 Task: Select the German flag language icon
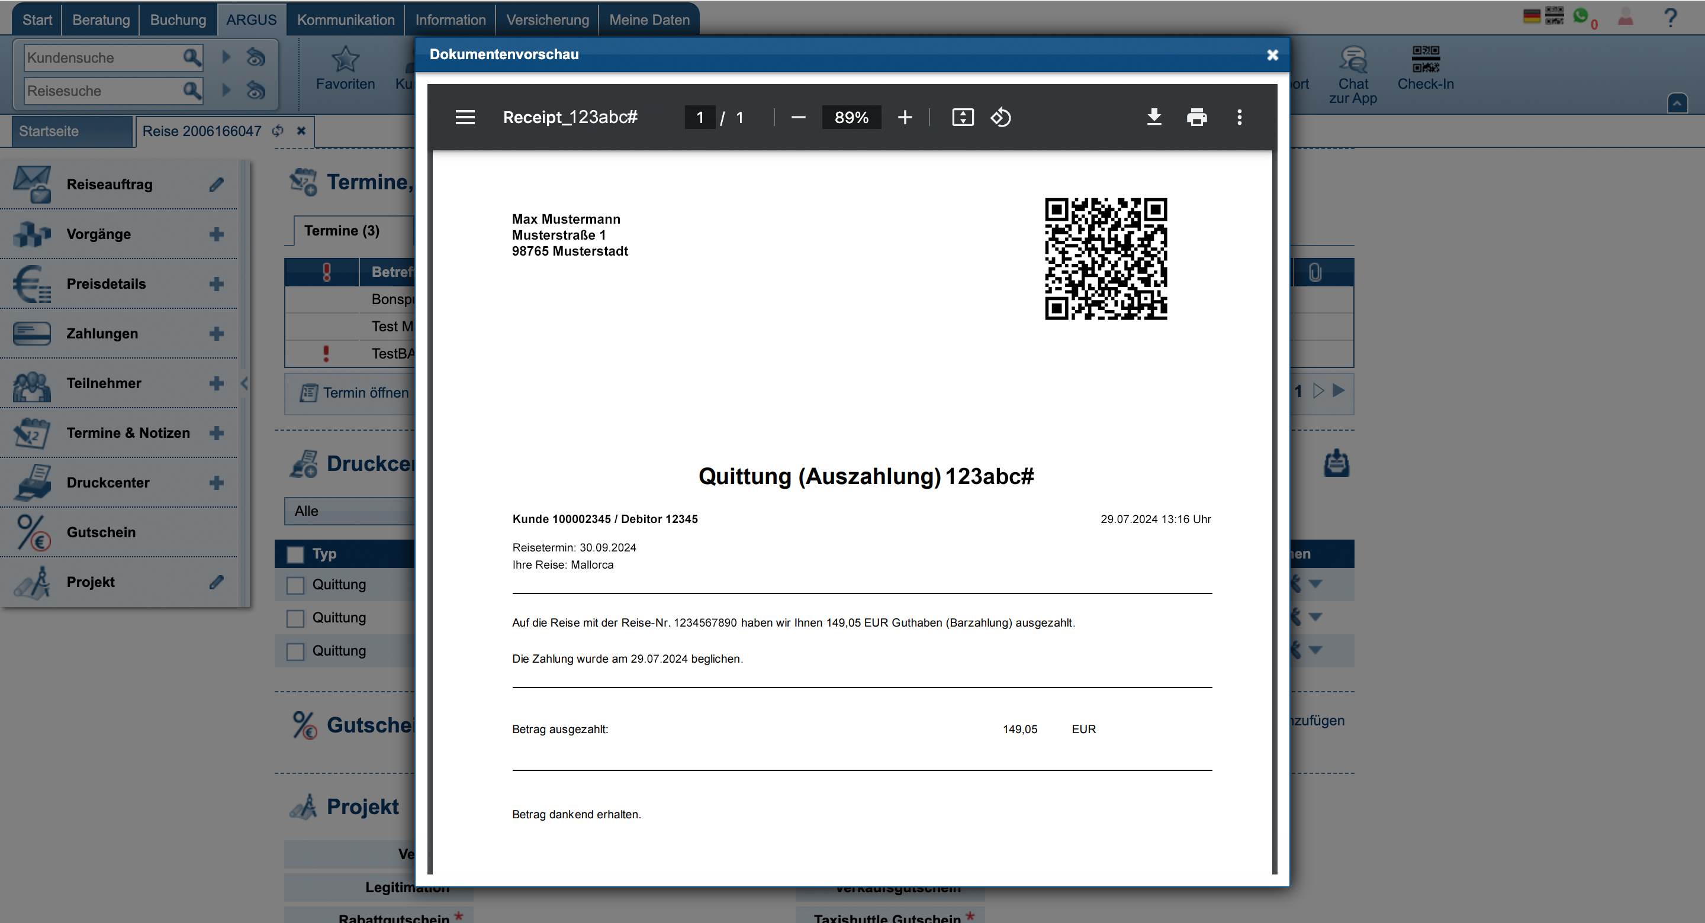[x=1532, y=16]
